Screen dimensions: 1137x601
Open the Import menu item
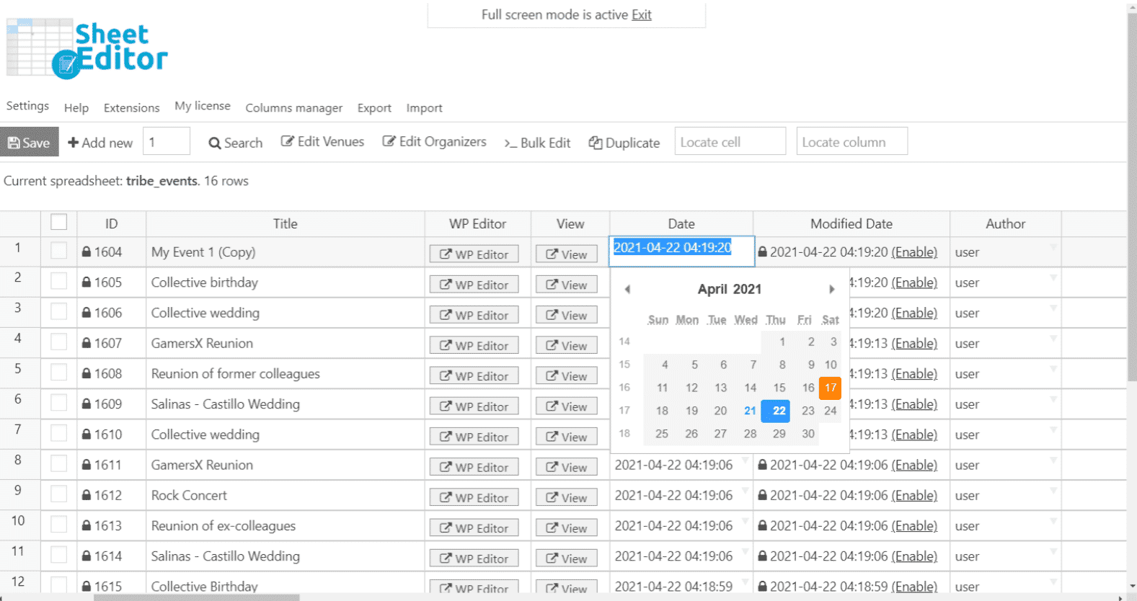[x=424, y=108]
